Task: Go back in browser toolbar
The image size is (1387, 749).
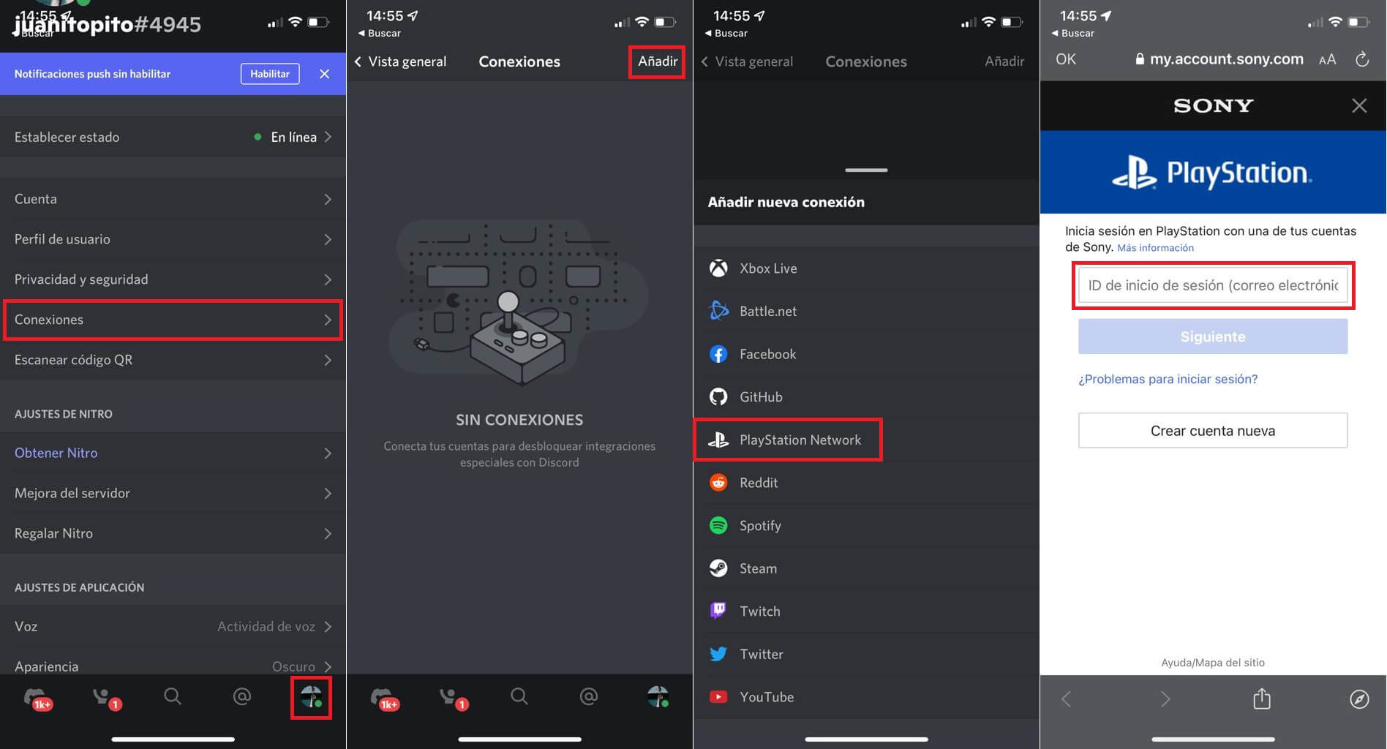Action: tap(1067, 699)
